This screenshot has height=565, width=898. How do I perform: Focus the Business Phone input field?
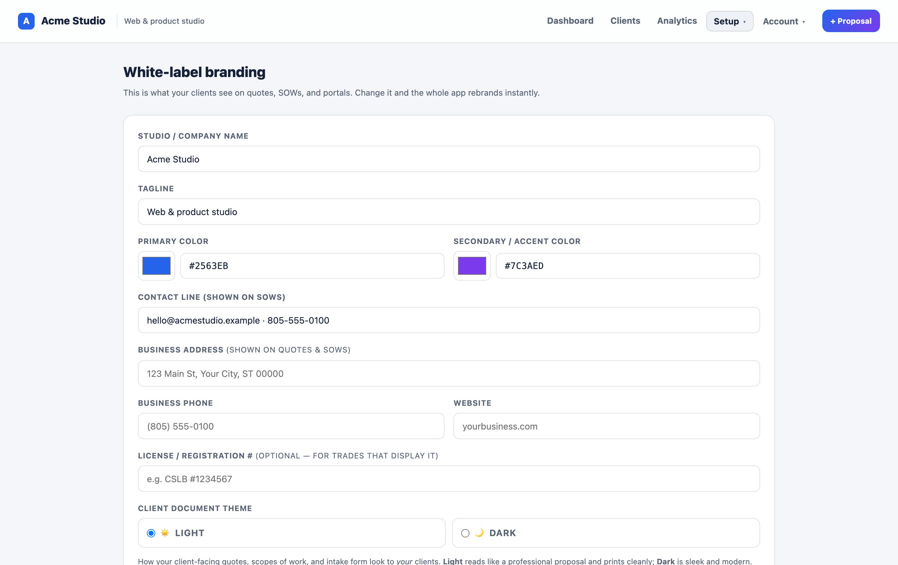pyautogui.click(x=291, y=426)
